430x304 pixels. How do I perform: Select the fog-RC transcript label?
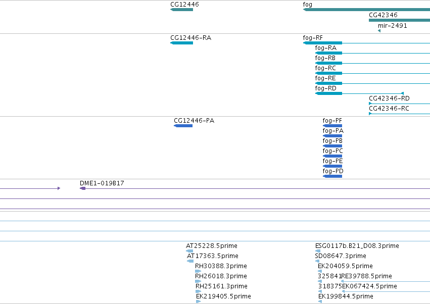click(325, 68)
